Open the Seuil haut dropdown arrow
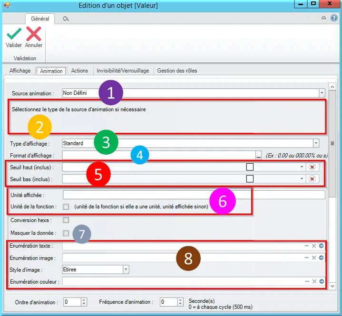 coord(302,167)
